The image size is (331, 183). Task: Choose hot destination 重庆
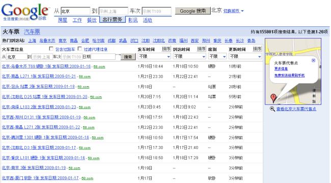tap(217, 41)
